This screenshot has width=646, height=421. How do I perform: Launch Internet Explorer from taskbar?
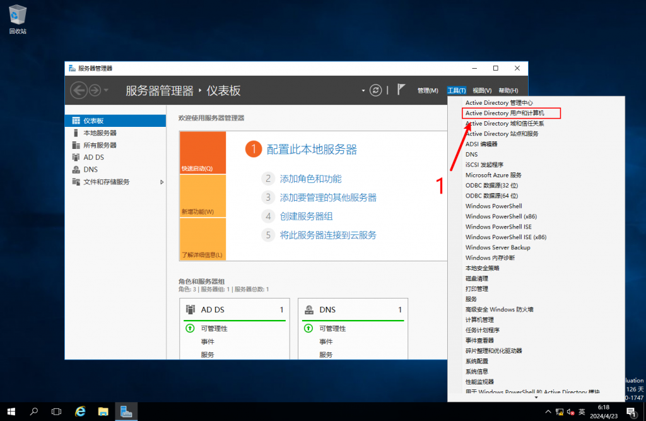point(80,412)
